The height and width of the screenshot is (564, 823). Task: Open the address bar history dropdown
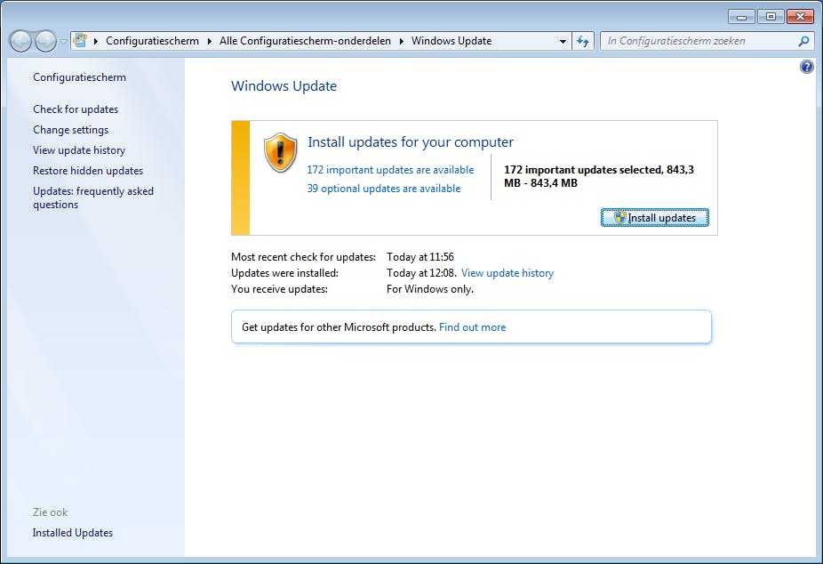563,40
